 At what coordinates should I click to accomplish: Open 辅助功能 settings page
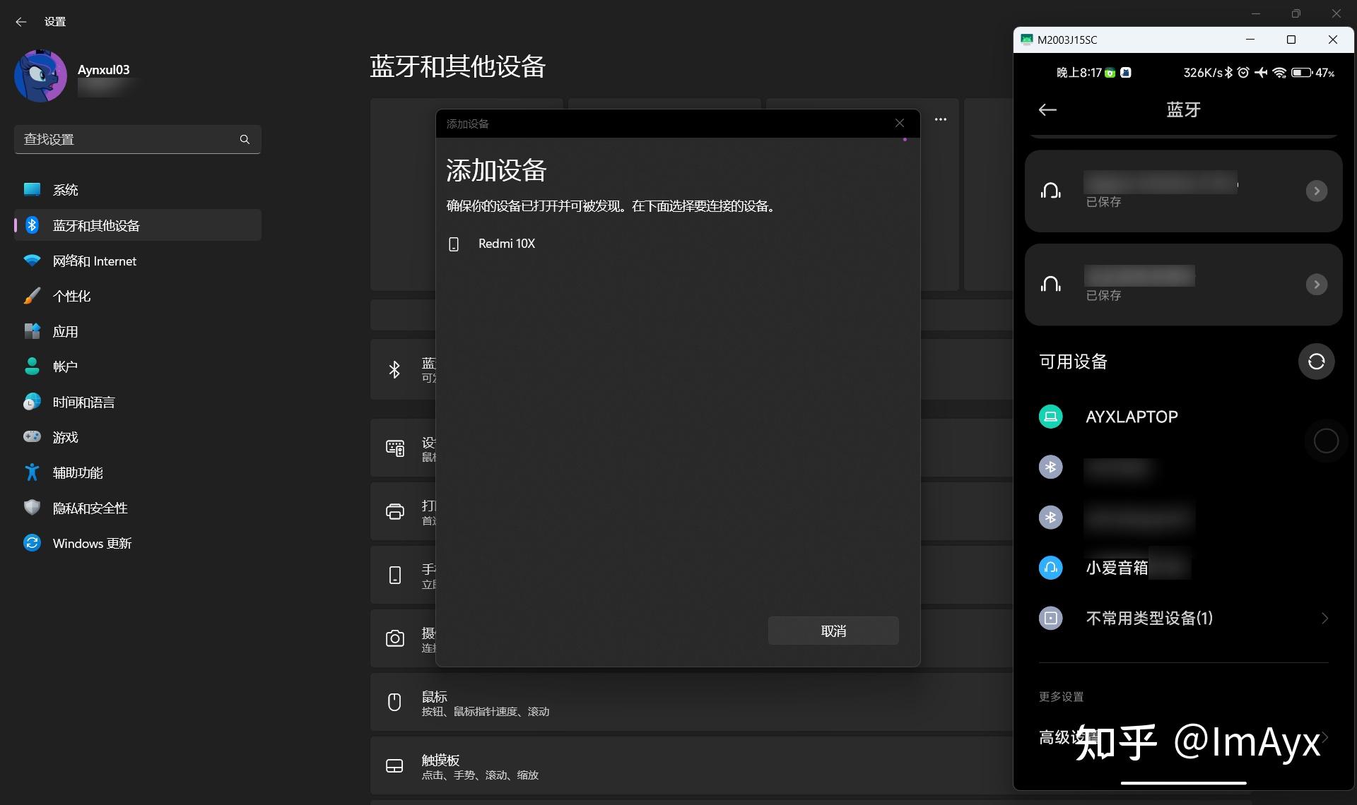point(138,472)
